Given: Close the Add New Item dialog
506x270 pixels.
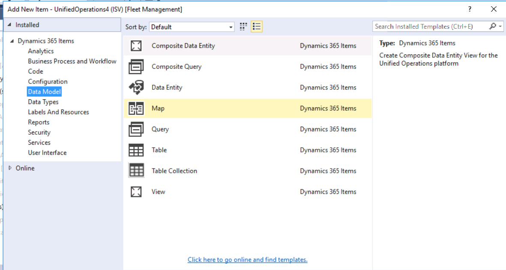Looking at the screenshot, I should coord(494,9).
